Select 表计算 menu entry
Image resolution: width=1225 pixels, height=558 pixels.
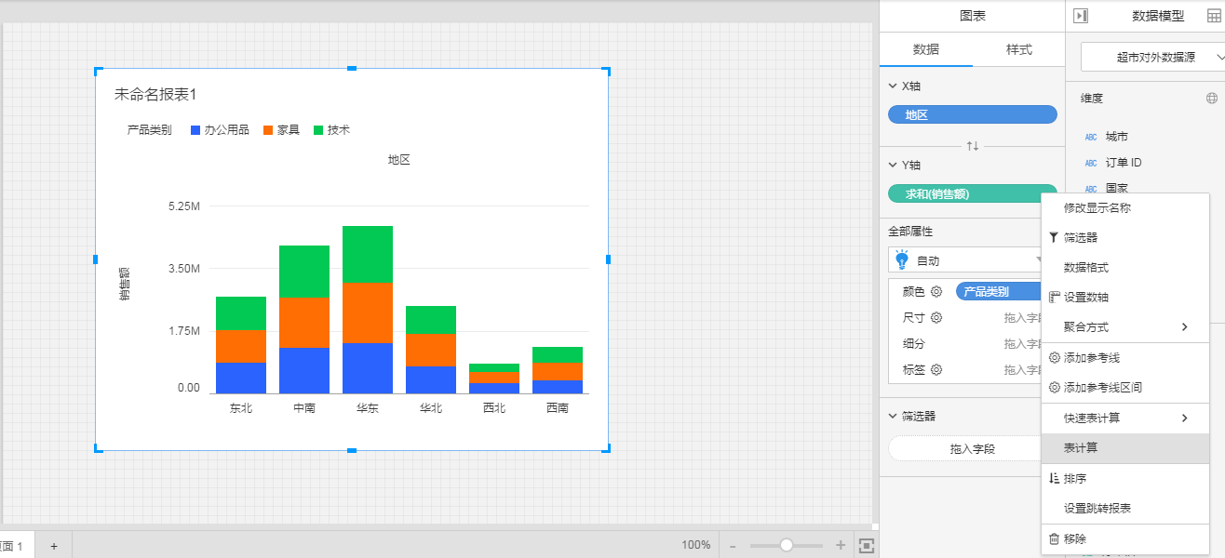point(1125,447)
